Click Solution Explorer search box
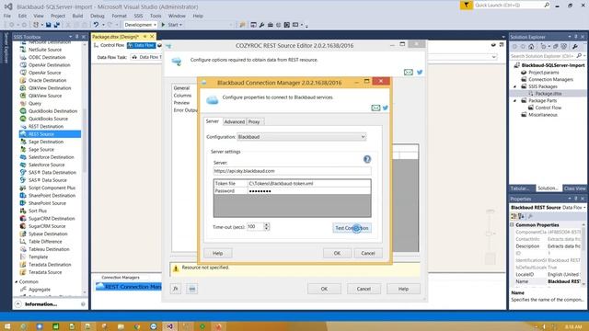 (544, 56)
